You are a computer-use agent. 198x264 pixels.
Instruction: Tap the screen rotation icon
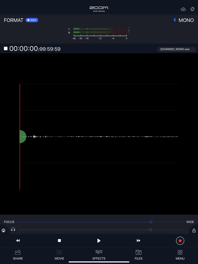point(192,9)
